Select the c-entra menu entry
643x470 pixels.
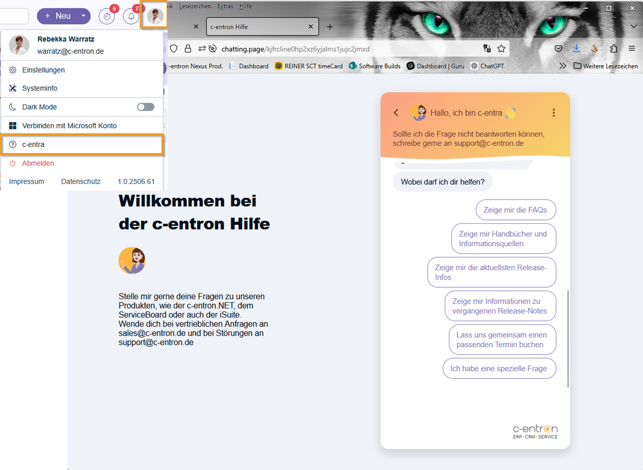[x=82, y=145]
